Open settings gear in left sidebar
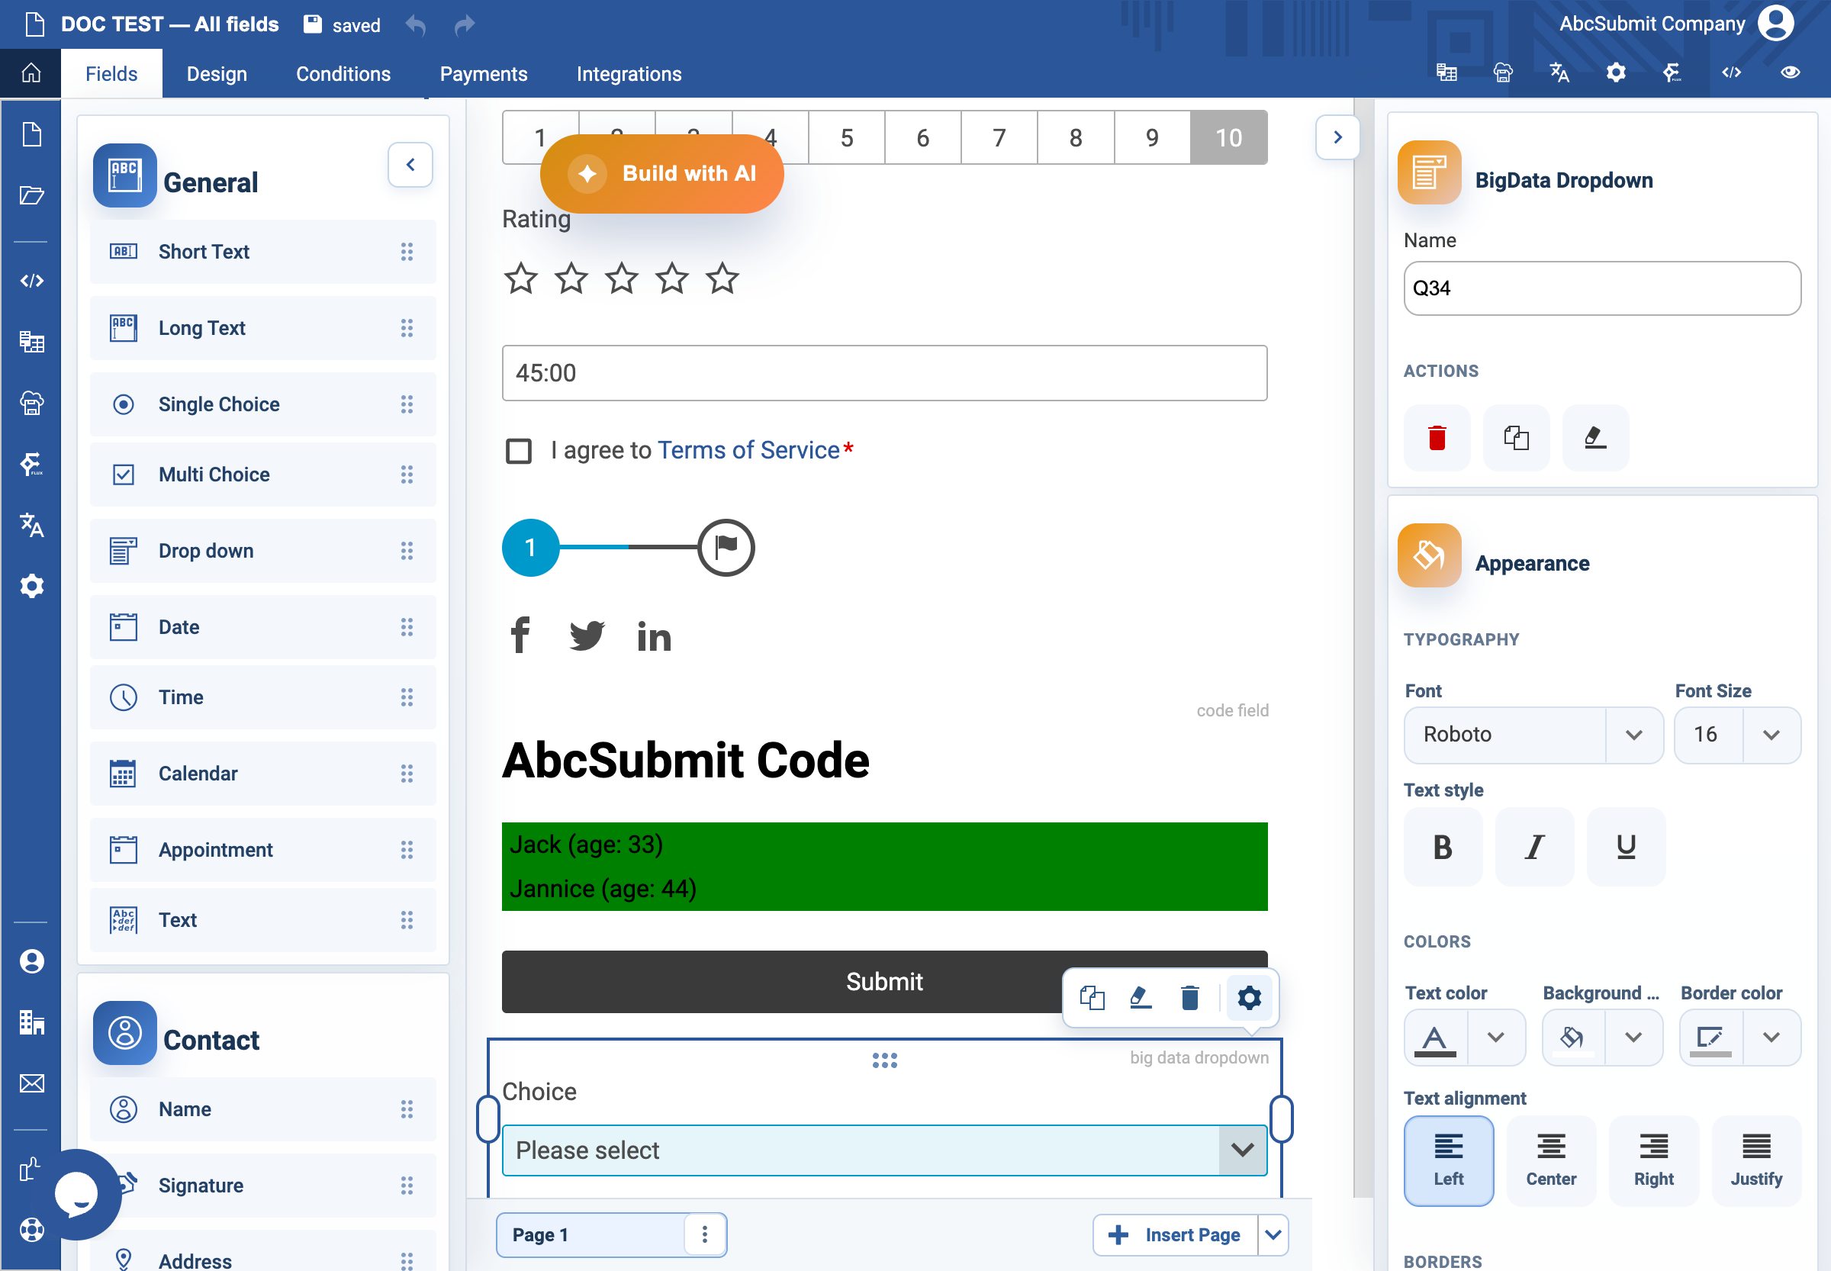1831x1271 pixels. tap(31, 586)
